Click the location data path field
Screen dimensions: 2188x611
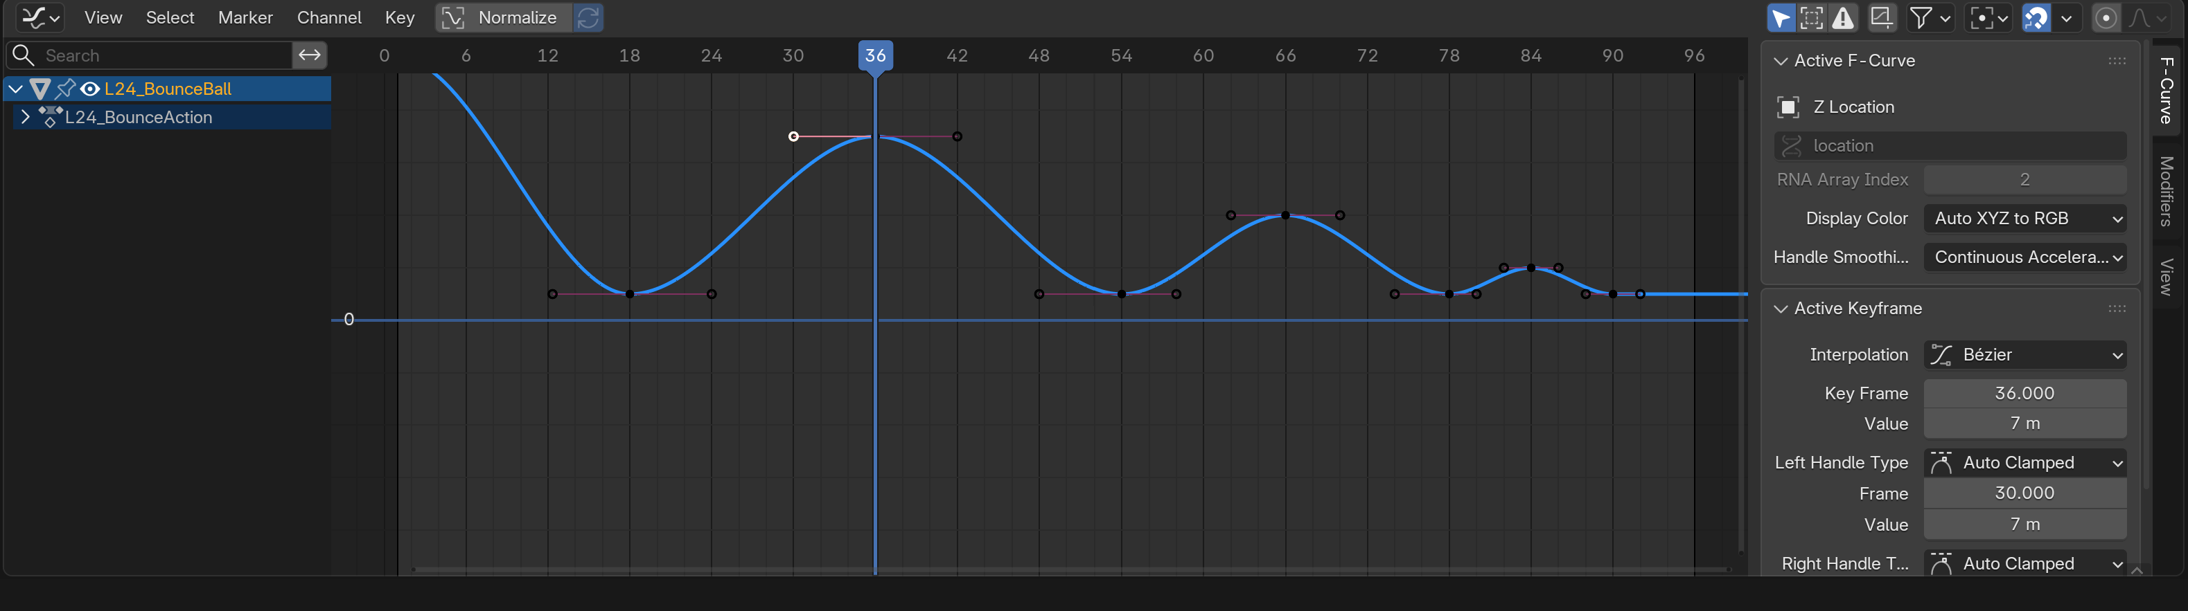point(1950,146)
